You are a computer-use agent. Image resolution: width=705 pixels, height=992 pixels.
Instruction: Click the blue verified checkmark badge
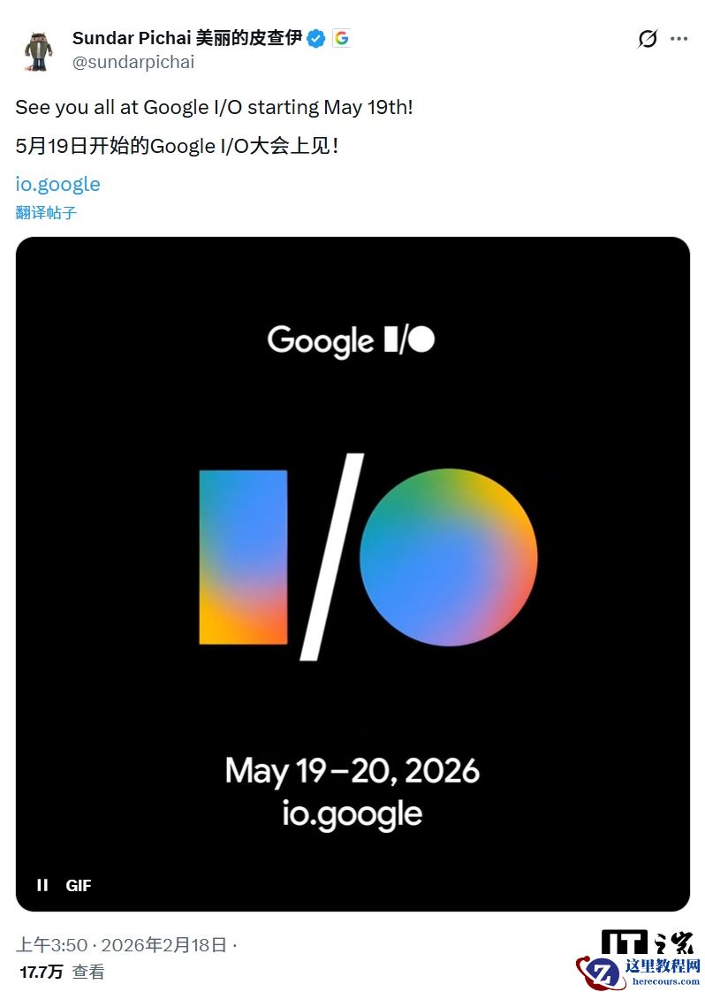click(x=316, y=38)
